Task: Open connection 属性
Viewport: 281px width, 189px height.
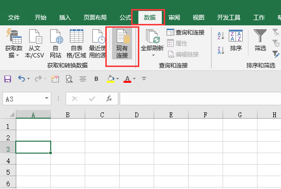Action: coord(177,44)
